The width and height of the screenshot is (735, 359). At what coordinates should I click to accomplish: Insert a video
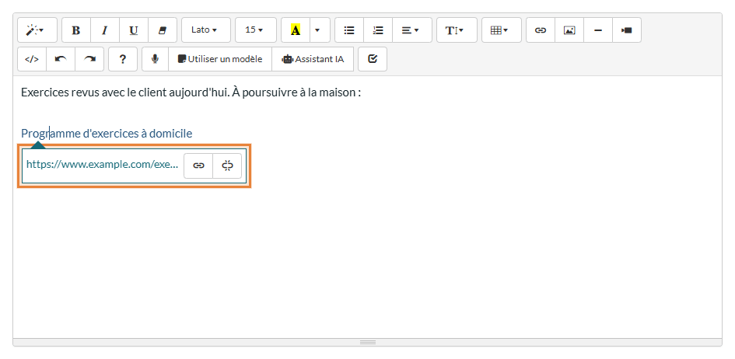627,30
